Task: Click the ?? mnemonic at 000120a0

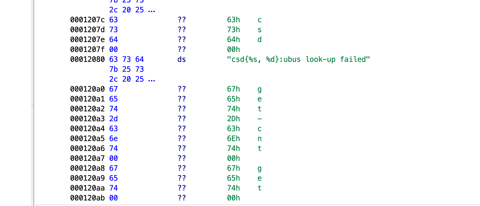Action: 182,89
